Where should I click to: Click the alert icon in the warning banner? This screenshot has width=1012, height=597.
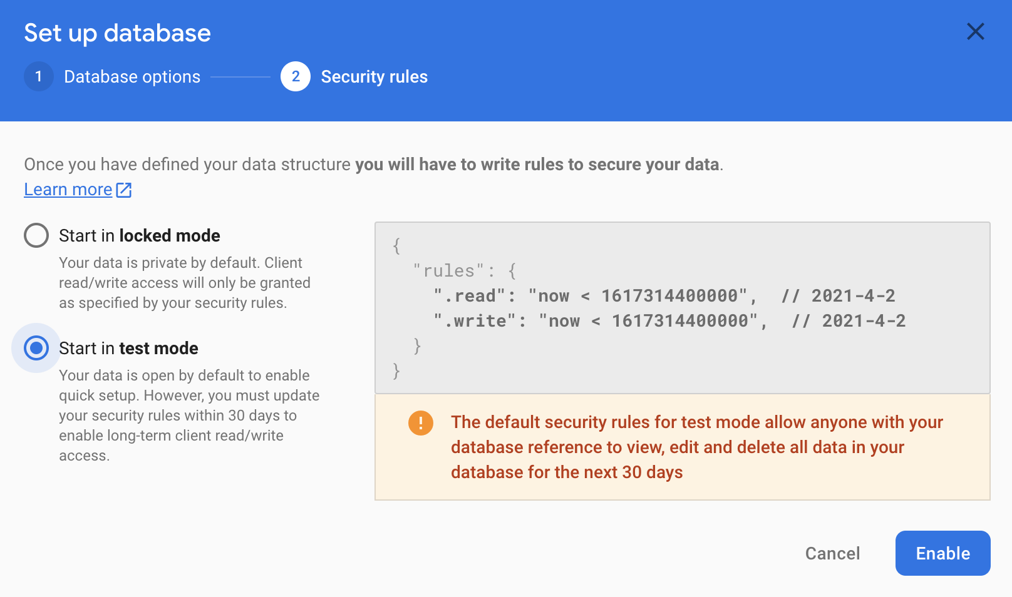coord(421,422)
